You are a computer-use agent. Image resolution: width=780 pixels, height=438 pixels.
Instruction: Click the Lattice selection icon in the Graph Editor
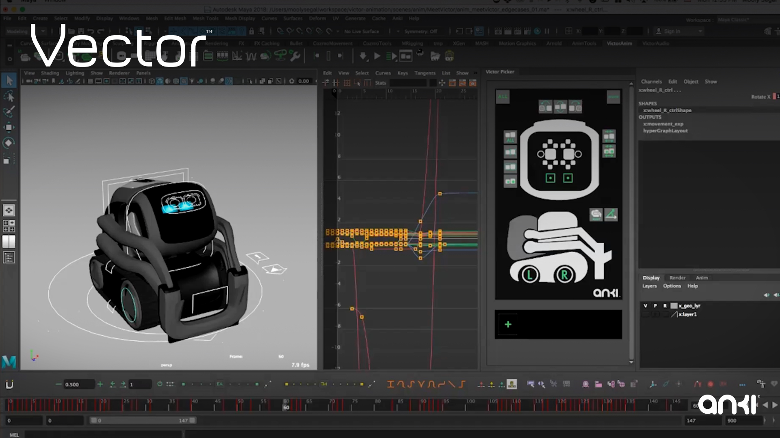pos(347,82)
